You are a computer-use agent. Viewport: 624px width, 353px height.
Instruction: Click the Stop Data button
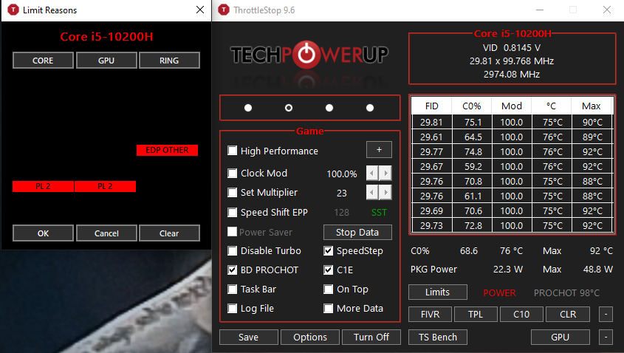(357, 233)
